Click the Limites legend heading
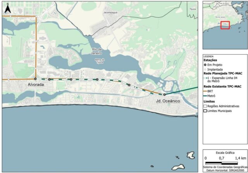Viewport: 248px width, 173px height. point(209,101)
